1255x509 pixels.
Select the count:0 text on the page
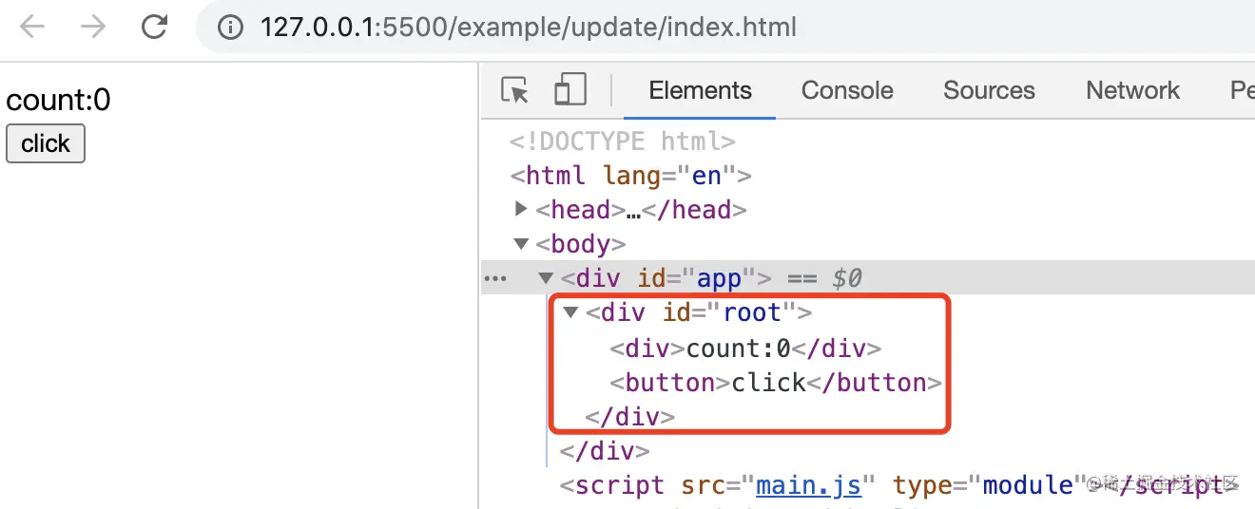tap(58, 100)
